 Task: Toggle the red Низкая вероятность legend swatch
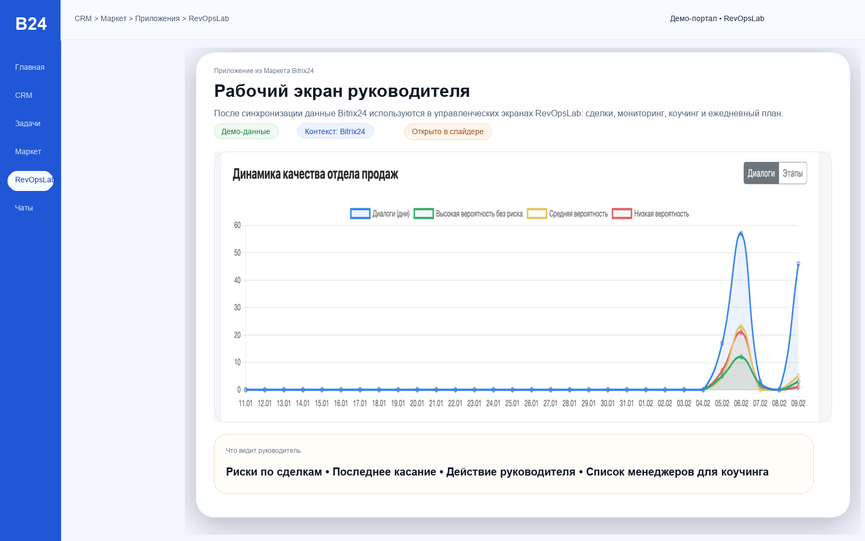coord(622,214)
